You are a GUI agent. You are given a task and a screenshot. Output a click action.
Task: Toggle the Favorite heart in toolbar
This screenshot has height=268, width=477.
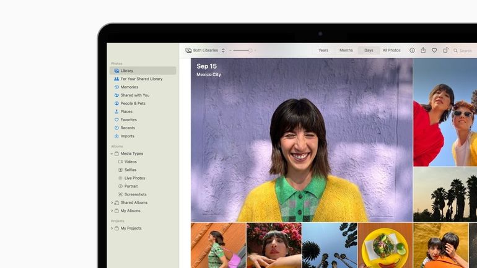[434, 50]
